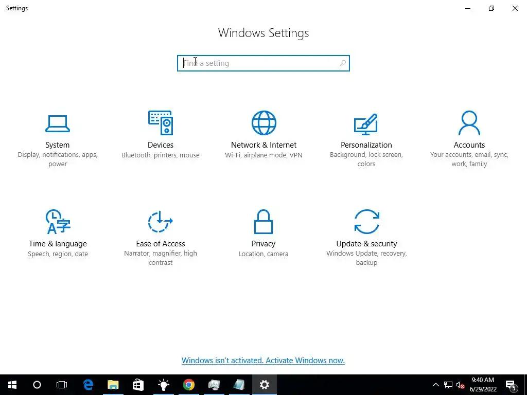Screen dimensions: 527x395
Task: Click the search magnifier icon in Find a setting
Action: 342,63
